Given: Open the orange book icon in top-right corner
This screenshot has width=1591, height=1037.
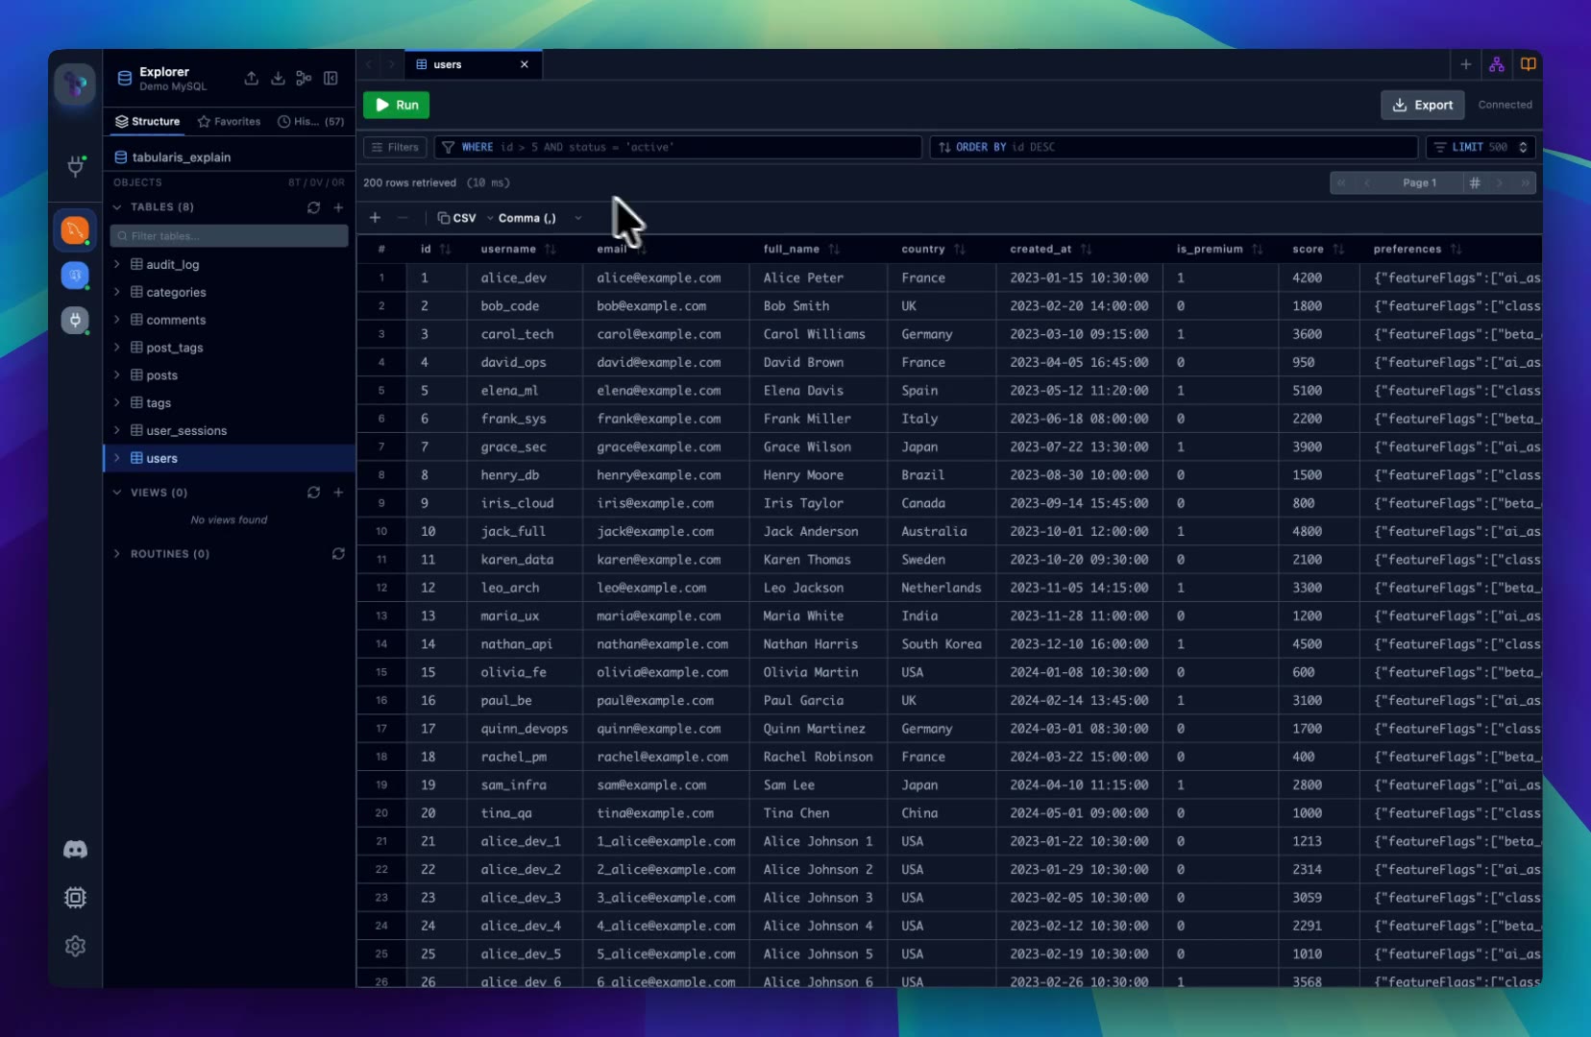Looking at the screenshot, I should click(x=1528, y=64).
